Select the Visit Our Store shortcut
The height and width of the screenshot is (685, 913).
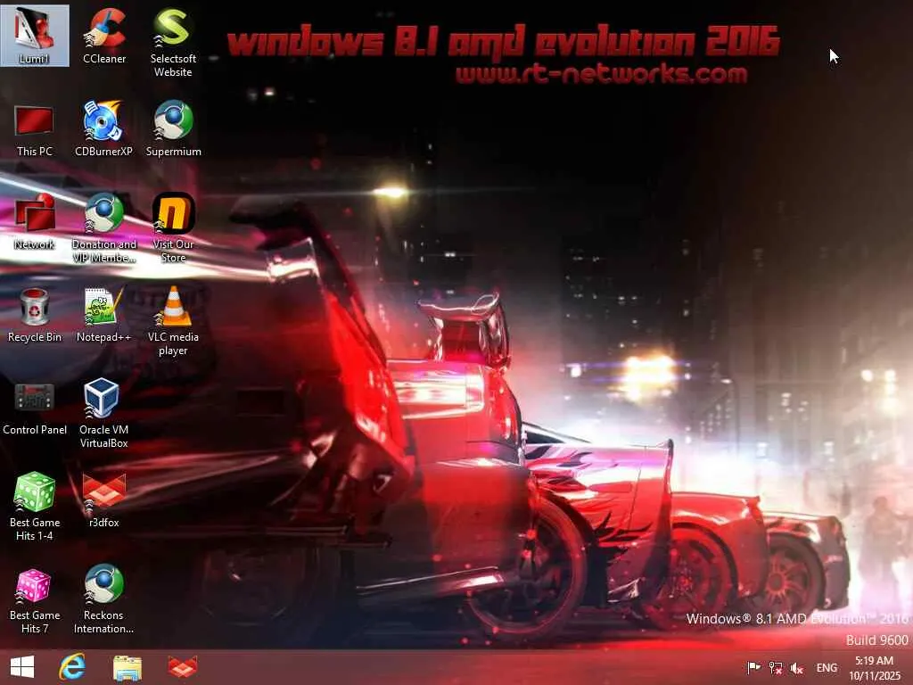click(173, 228)
